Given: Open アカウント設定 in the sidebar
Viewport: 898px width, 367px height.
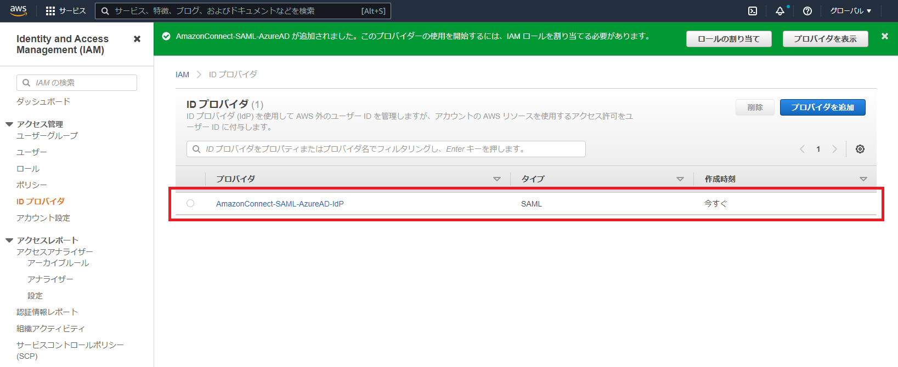Looking at the screenshot, I should click(x=43, y=218).
